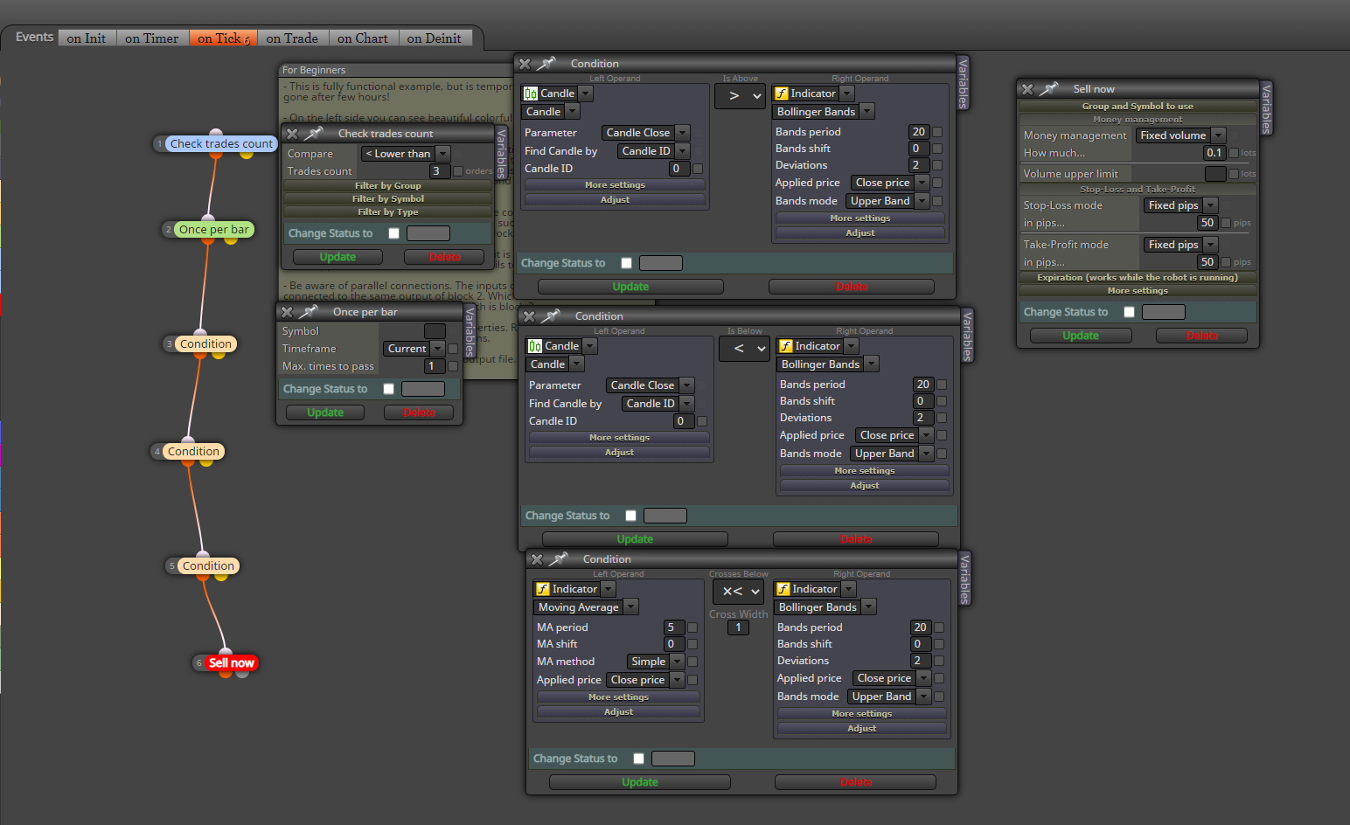Viewport: 1350px width, 825px height.
Task: Click candle icon in Is Below condition
Action: [535, 346]
